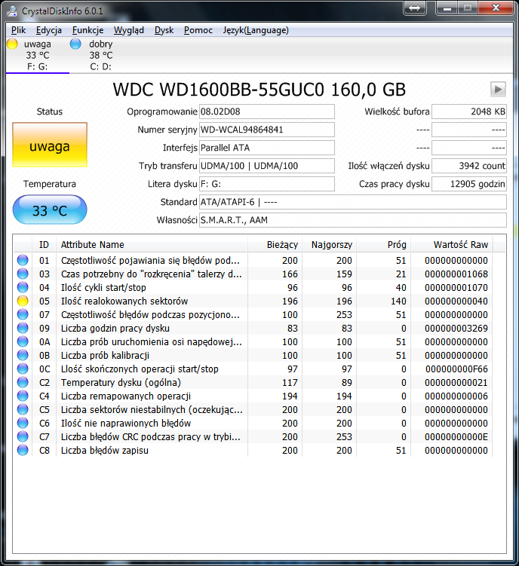Click the power-on count field 3942 count
The image size is (519, 566).
click(x=469, y=166)
